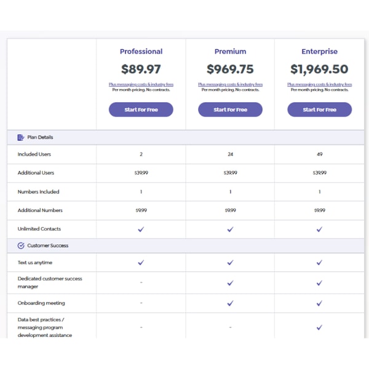The image size is (369, 369).
Task: Click Premium checkmark for Onboarding meeting
Action: 231,303
